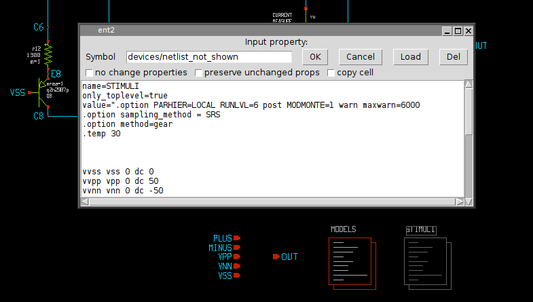Check the copy cell option
Image resolution: width=533 pixels, height=302 pixels.
[331, 73]
